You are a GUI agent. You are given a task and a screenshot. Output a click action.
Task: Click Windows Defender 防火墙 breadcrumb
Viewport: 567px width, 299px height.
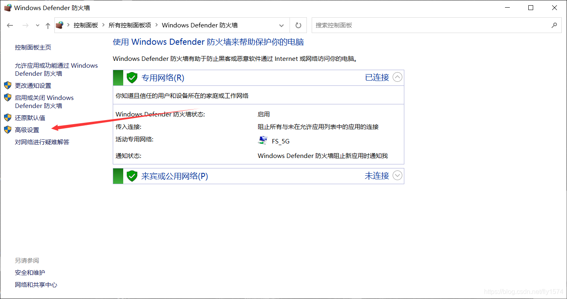tap(200, 25)
